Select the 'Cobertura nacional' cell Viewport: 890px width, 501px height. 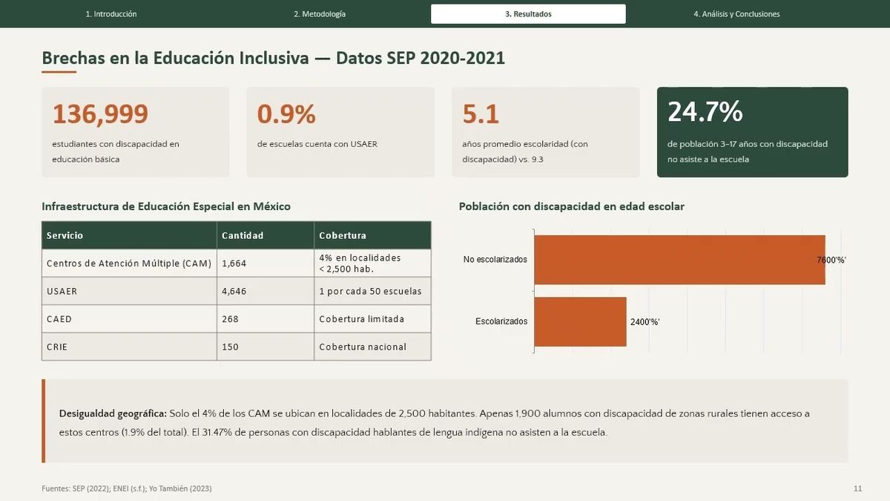pos(372,347)
